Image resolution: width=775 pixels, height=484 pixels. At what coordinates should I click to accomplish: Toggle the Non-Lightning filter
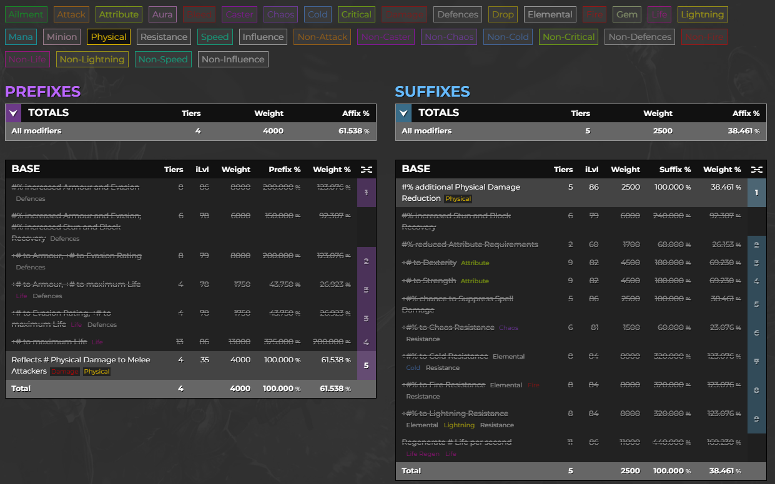pos(92,59)
